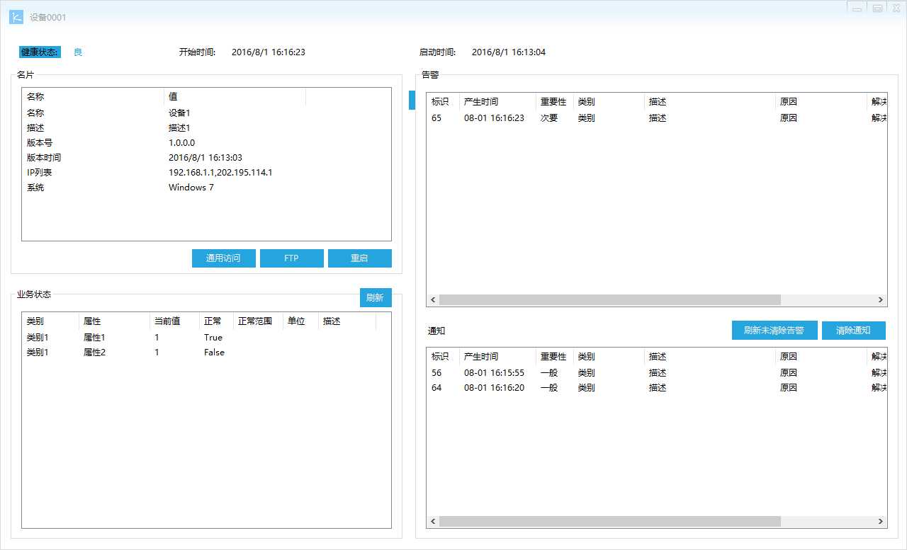Click the True value cell
Viewport: 907px width, 550px height.
coord(213,338)
